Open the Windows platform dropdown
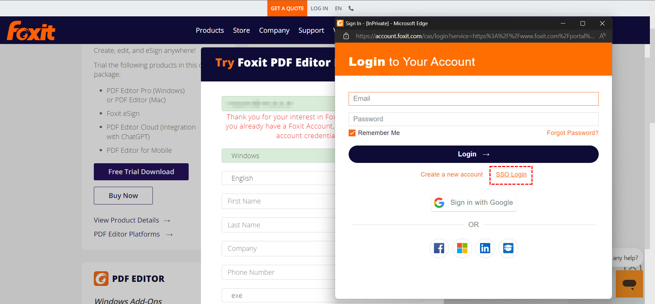This screenshot has height=304, width=655. pos(278,156)
